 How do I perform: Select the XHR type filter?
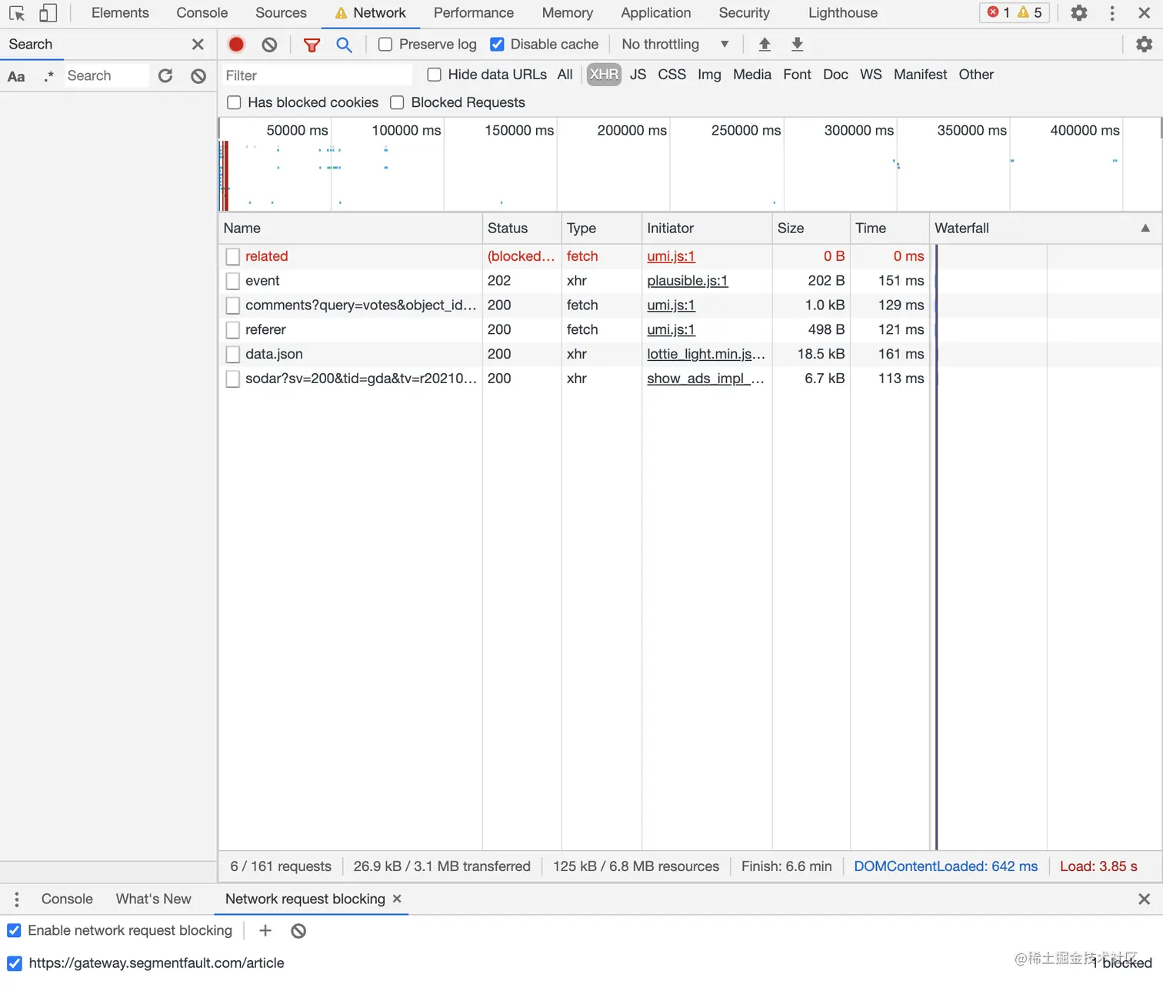click(x=604, y=75)
